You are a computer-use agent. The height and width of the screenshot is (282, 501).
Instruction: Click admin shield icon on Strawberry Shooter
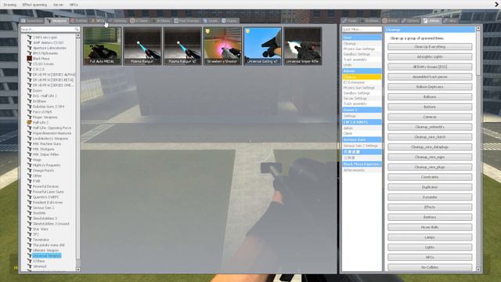[207, 31]
